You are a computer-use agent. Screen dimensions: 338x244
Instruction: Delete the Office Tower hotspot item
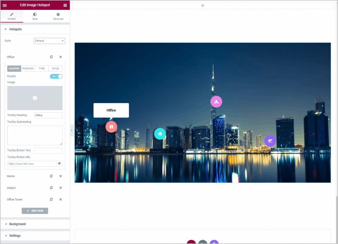[60, 199]
